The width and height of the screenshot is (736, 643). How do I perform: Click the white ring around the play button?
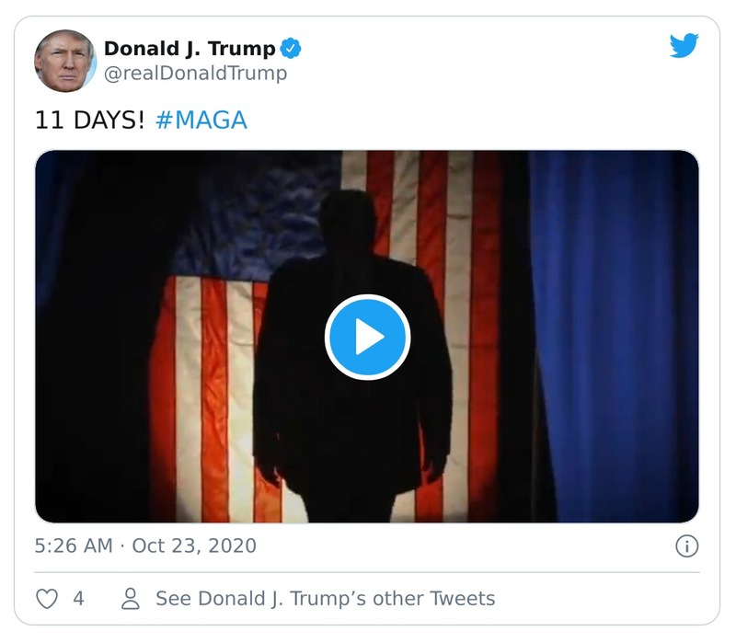point(368,297)
